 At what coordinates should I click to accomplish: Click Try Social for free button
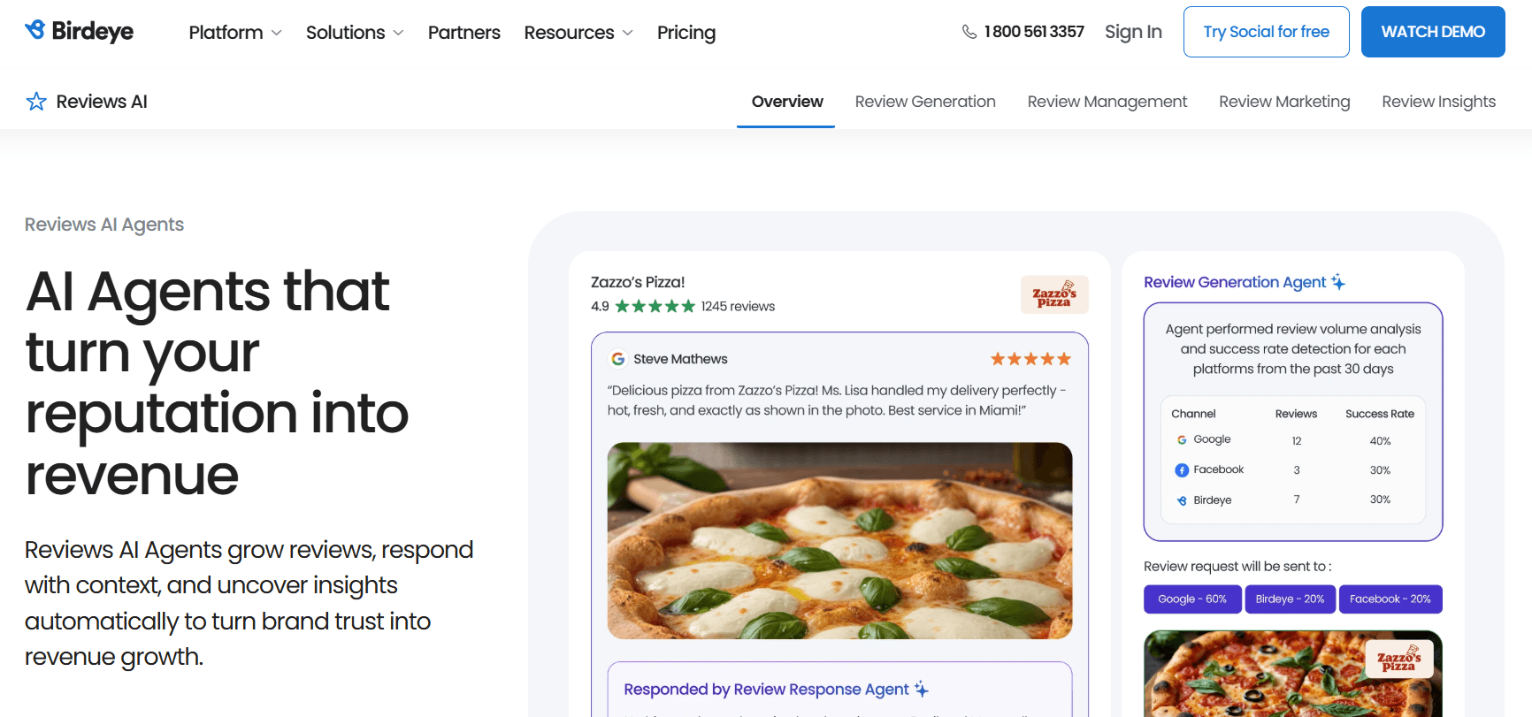pos(1267,32)
